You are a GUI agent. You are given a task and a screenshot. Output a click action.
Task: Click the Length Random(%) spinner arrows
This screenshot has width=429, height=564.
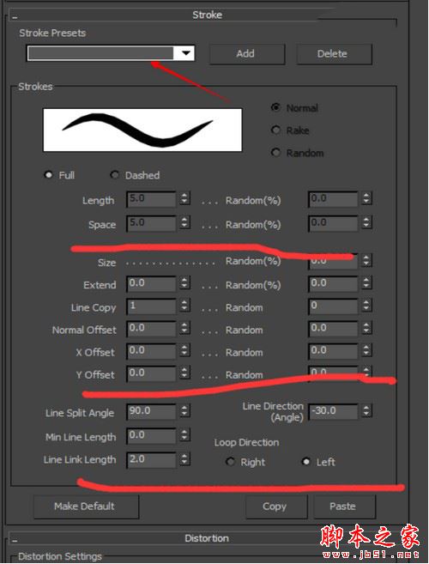point(366,198)
